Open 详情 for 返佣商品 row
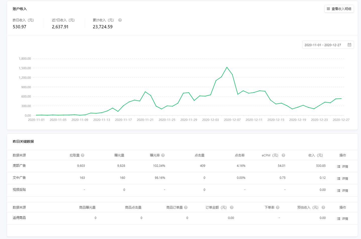 click(343, 219)
